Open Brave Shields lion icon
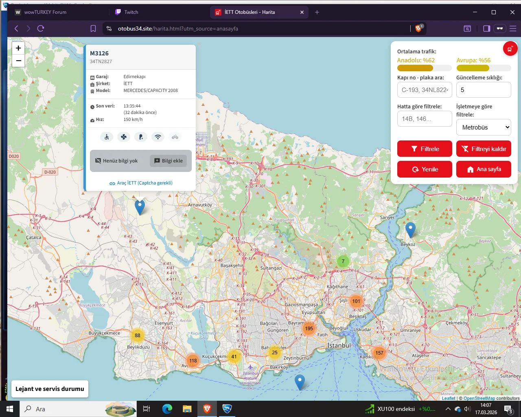521x417 pixels. pyautogui.click(x=418, y=29)
